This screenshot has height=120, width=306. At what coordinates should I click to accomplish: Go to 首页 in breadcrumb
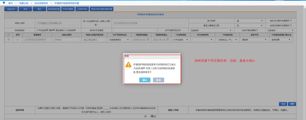click(x=10, y=3)
